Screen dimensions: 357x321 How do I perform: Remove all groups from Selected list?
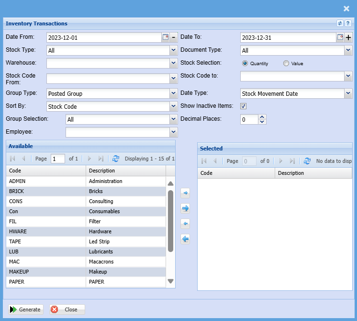pos(185,239)
